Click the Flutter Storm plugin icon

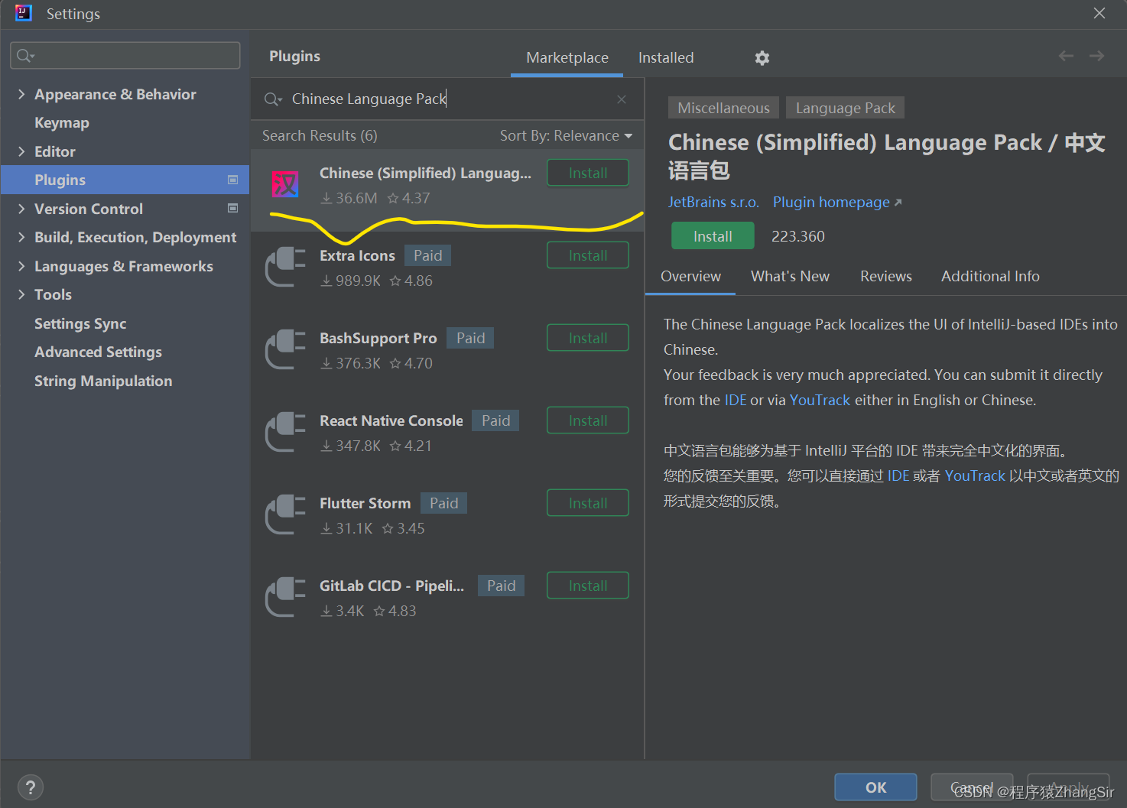285,514
